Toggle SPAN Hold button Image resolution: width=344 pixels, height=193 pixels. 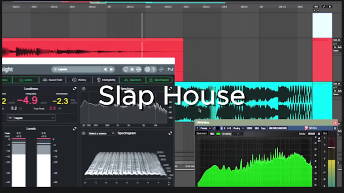[x=212, y=134]
